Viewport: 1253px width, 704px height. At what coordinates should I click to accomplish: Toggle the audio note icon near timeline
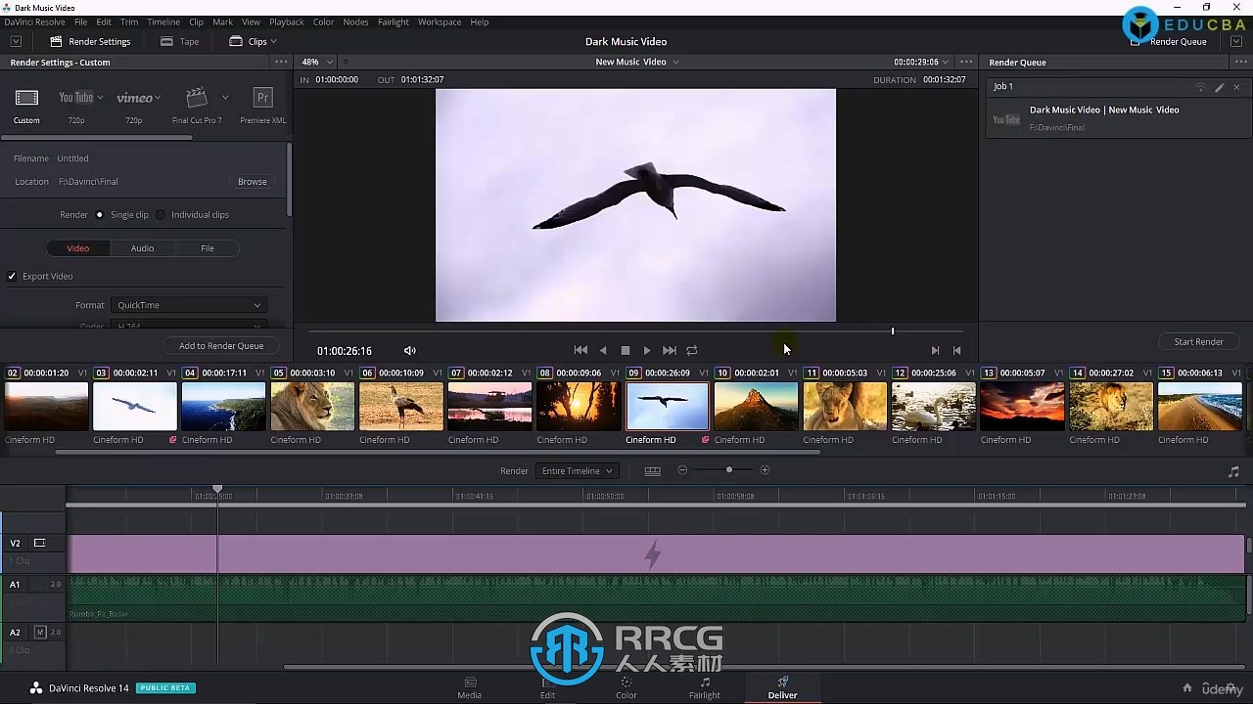tap(1233, 471)
